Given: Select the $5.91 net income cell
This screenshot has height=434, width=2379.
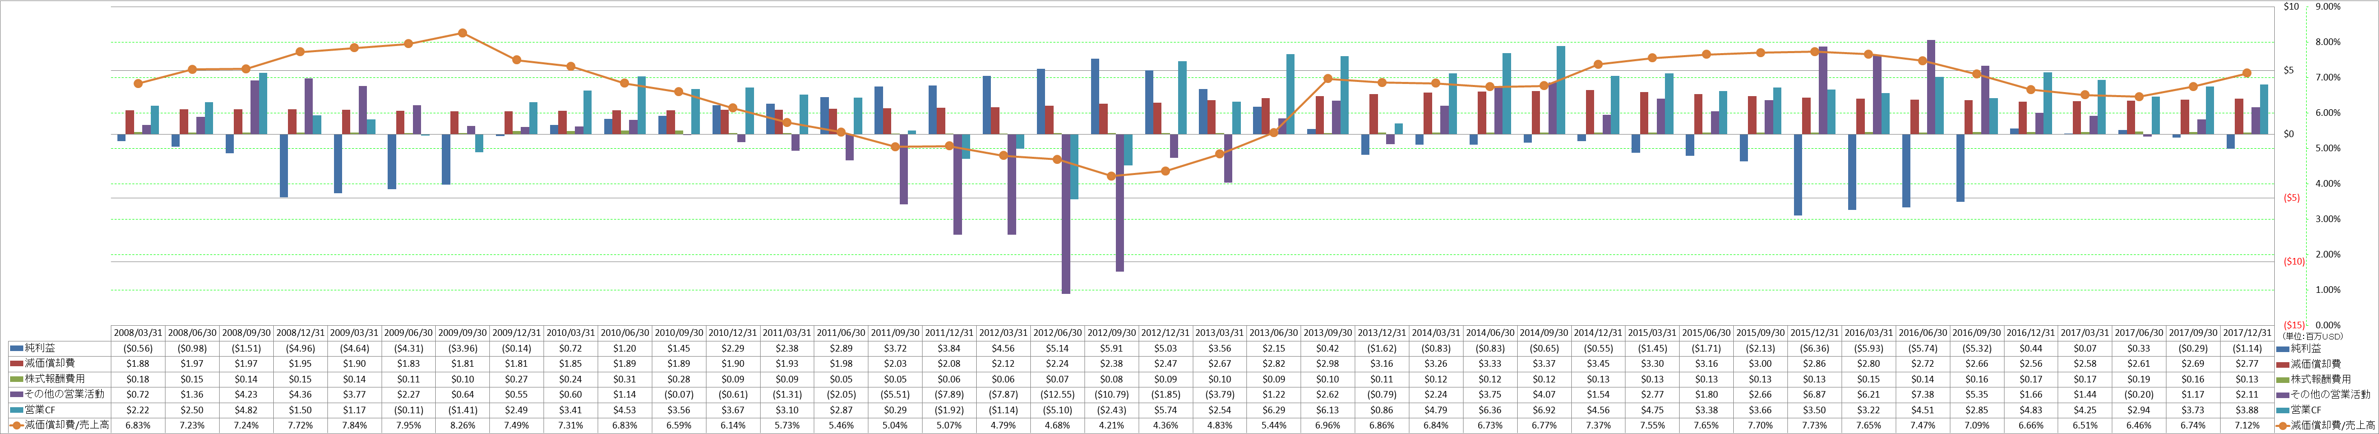Looking at the screenshot, I should click(1111, 348).
